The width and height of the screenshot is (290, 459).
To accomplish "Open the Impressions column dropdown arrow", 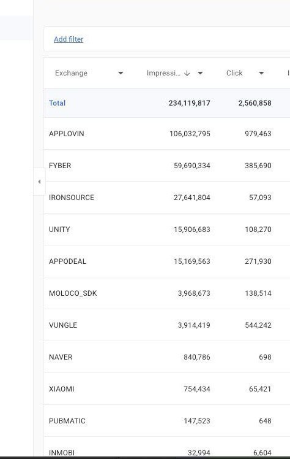I will (x=200, y=73).
